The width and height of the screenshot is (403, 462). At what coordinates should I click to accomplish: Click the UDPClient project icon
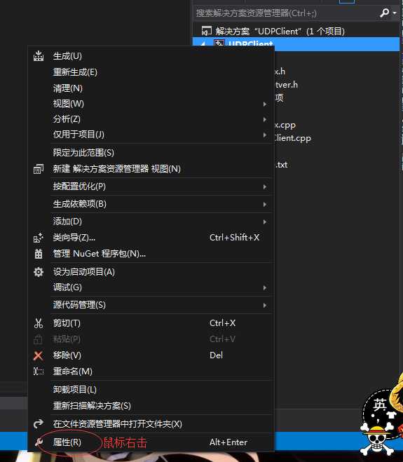point(219,43)
